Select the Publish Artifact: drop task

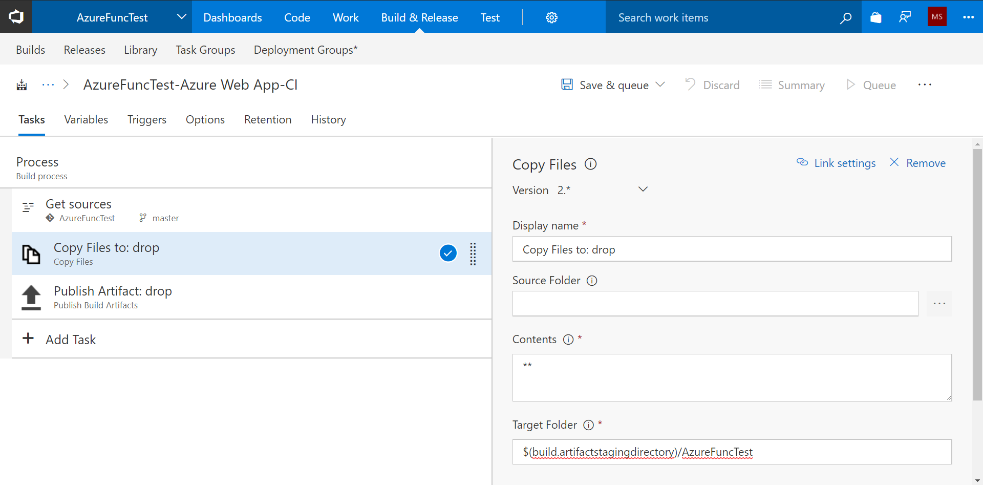[251, 297]
